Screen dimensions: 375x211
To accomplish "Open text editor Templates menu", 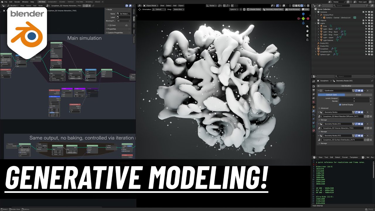I will pos(354,157).
